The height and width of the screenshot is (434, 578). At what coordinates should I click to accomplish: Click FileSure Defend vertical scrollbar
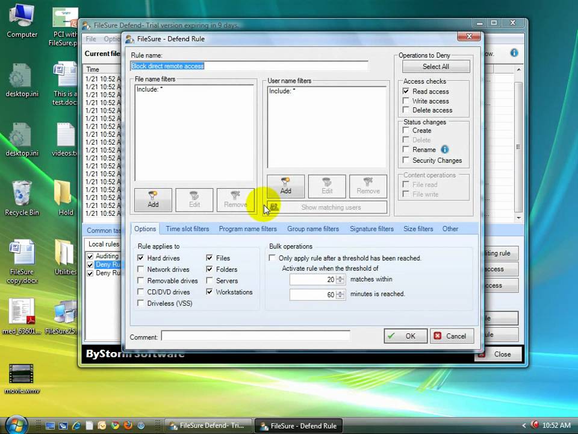tap(518, 143)
